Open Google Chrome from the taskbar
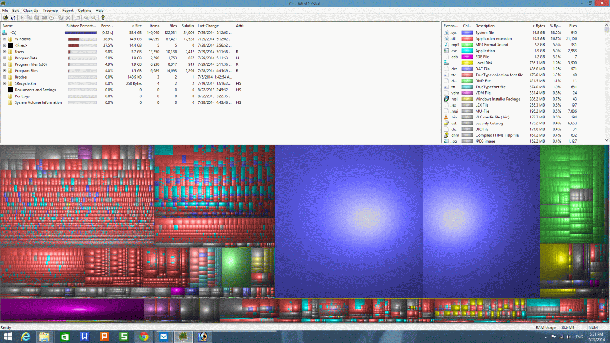 click(144, 337)
